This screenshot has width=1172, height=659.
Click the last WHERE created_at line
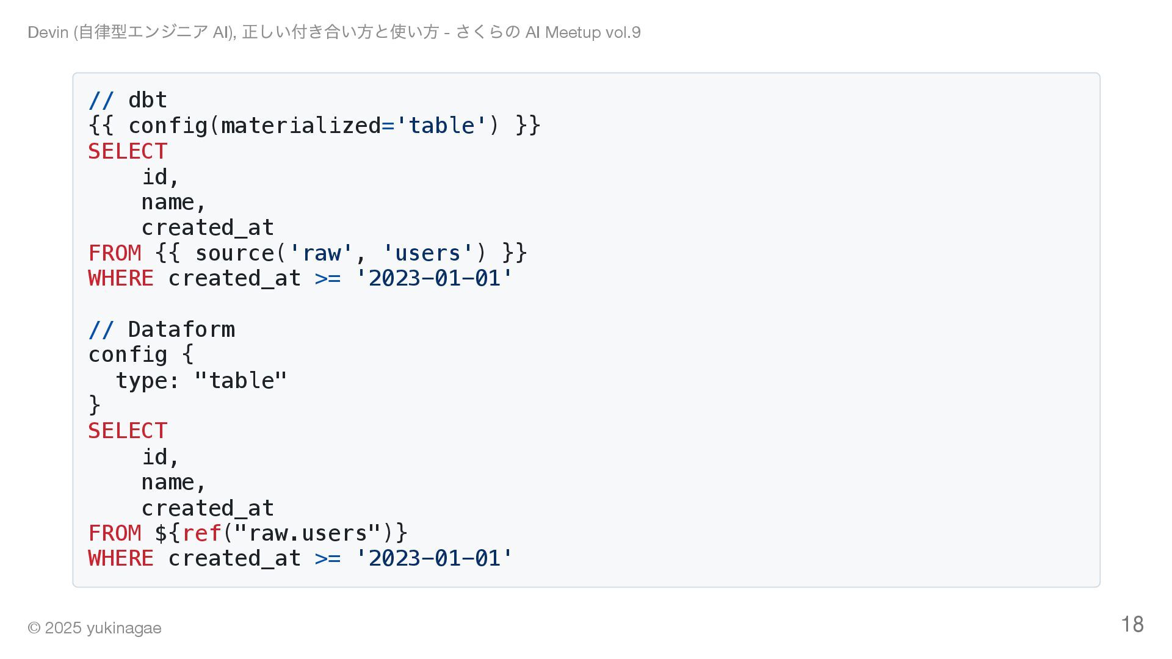tap(300, 558)
